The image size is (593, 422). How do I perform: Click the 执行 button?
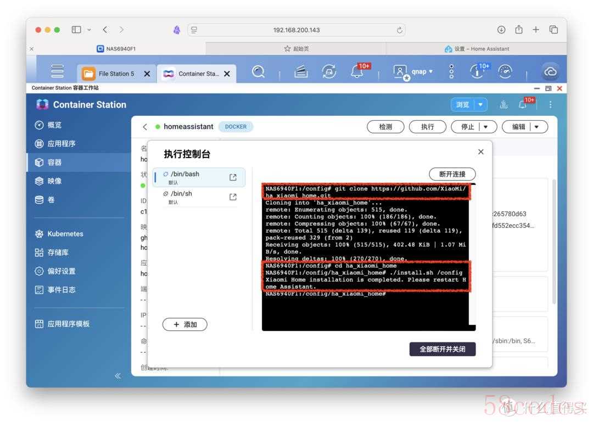pos(428,127)
